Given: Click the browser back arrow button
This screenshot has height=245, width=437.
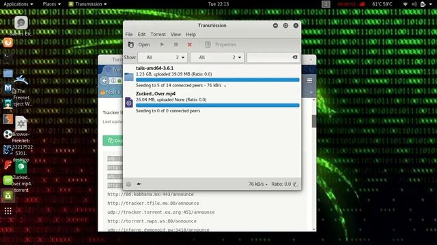Looking at the screenshot, I should [x=104, y=80].
